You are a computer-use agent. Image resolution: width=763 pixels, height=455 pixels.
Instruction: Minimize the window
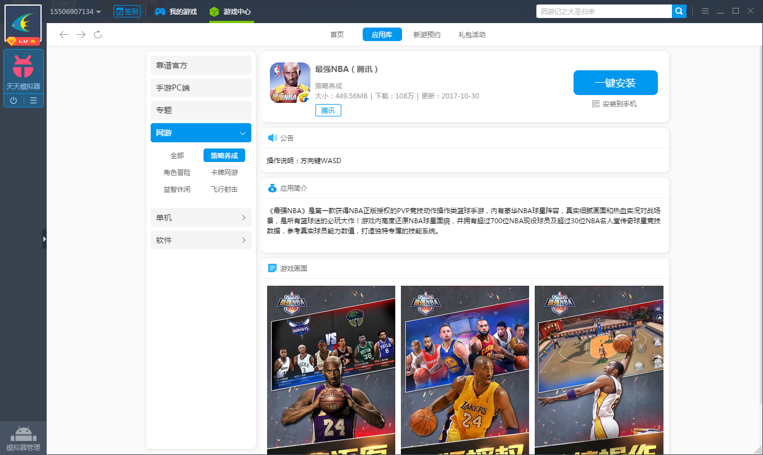721,11
